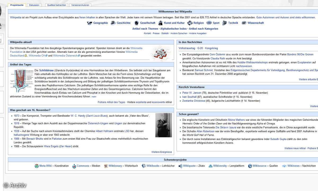Open the exzellente articles link
This screenshot has width=318, height=191.
pyautogui.click(x=141, y=102)
